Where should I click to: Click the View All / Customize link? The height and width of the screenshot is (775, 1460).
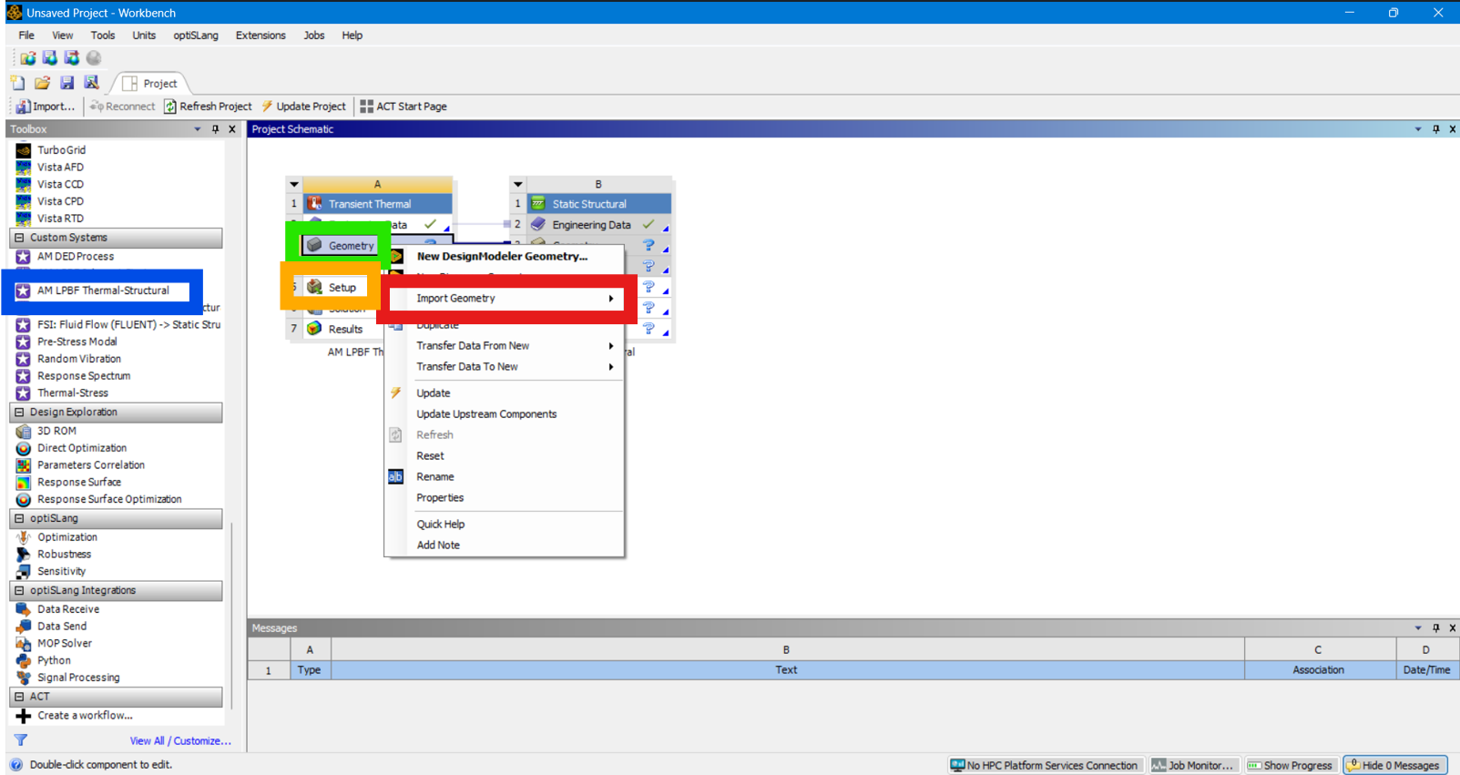(x=180, y=741)
